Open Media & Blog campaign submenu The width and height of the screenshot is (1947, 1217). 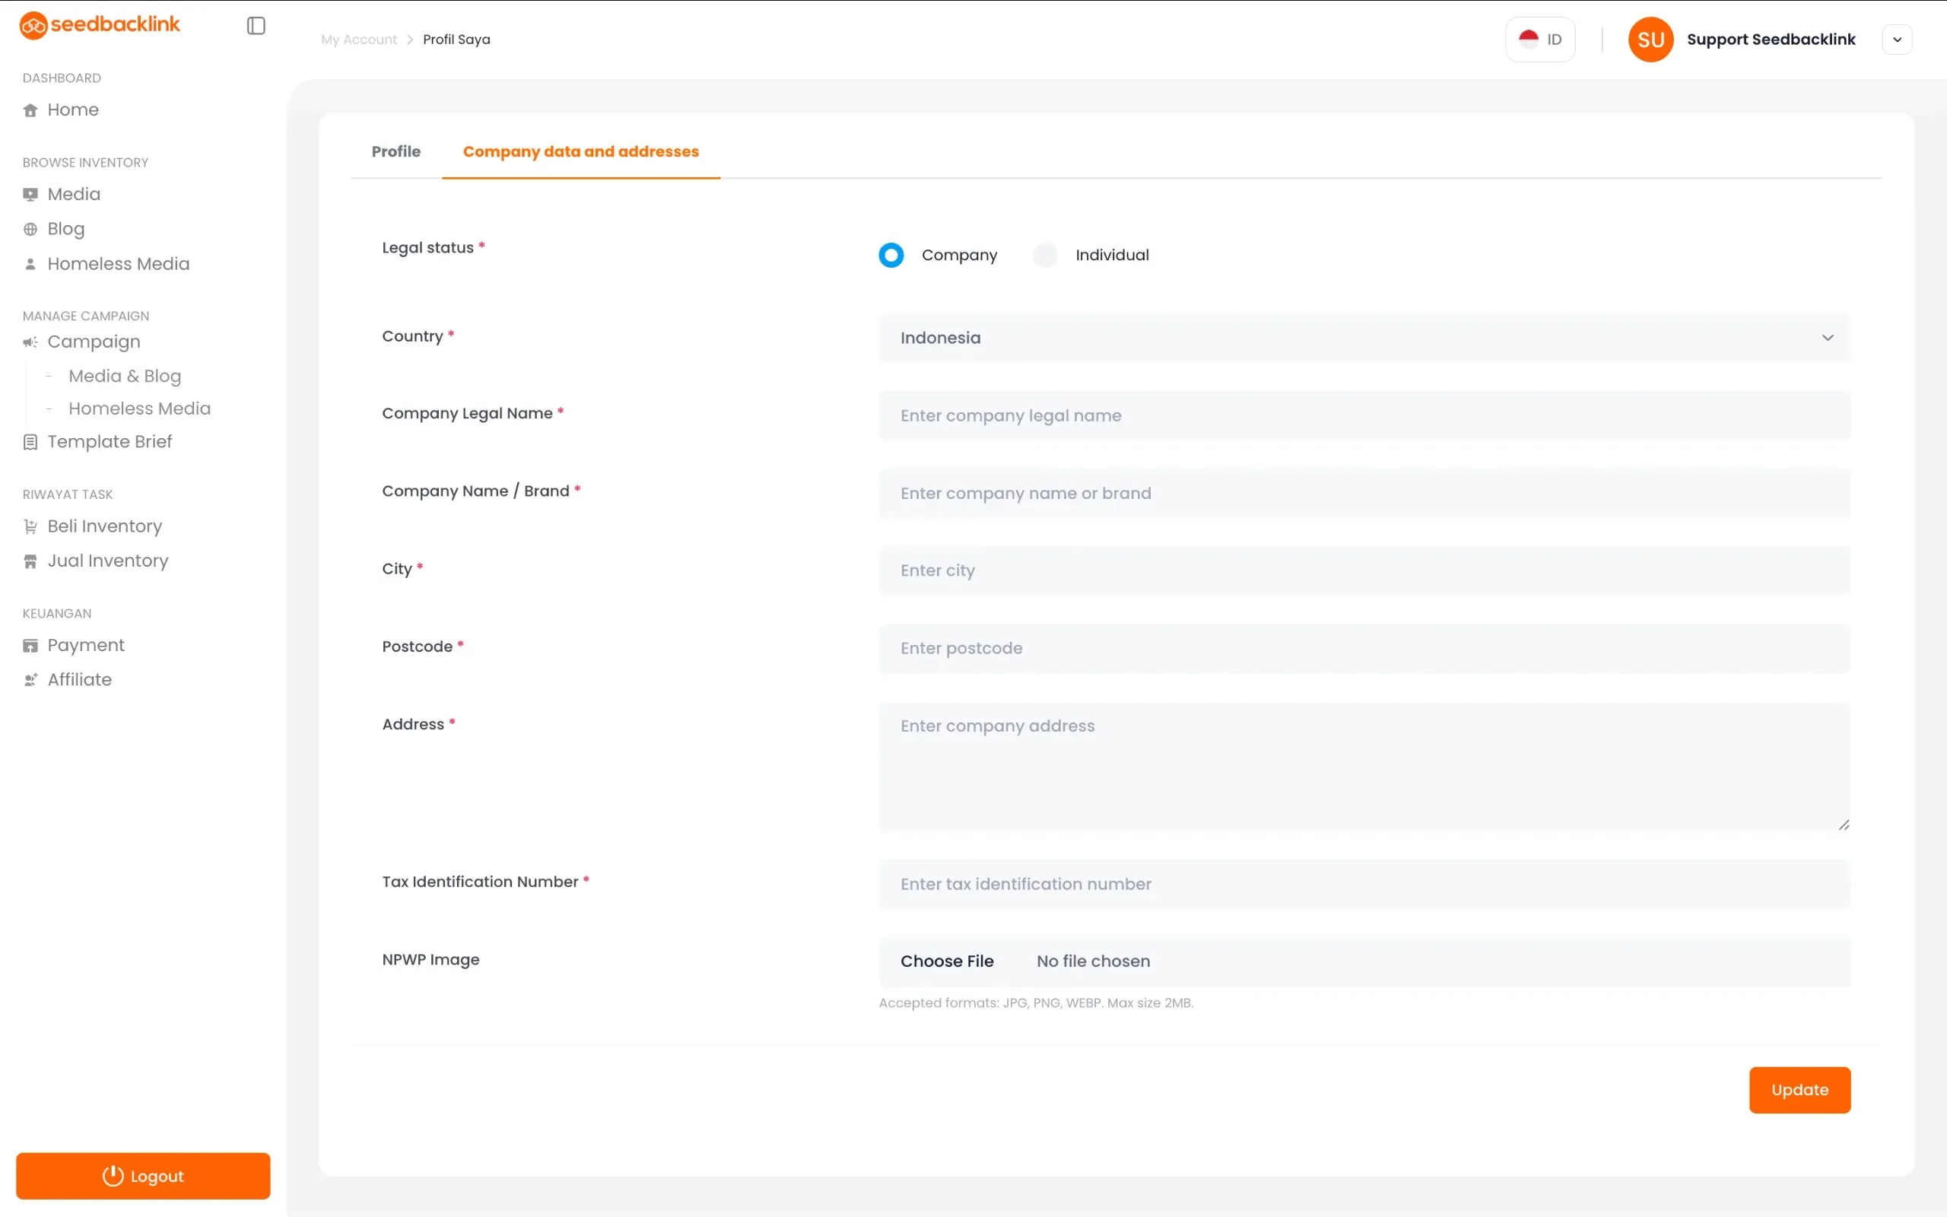point(125,376)
